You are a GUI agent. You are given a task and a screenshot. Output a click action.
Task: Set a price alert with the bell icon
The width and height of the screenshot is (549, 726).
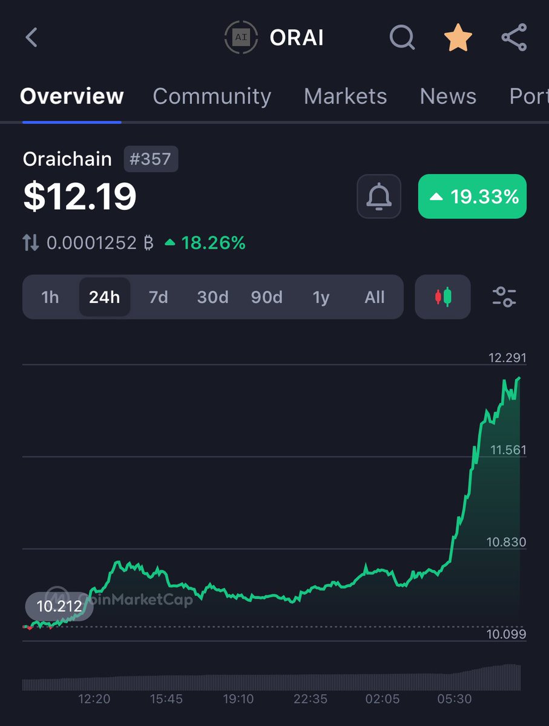378,196
